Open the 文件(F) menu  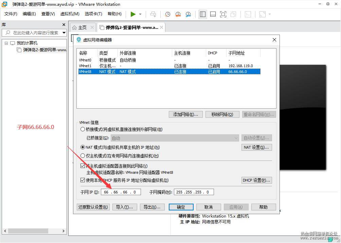click(x=11, y=14)
